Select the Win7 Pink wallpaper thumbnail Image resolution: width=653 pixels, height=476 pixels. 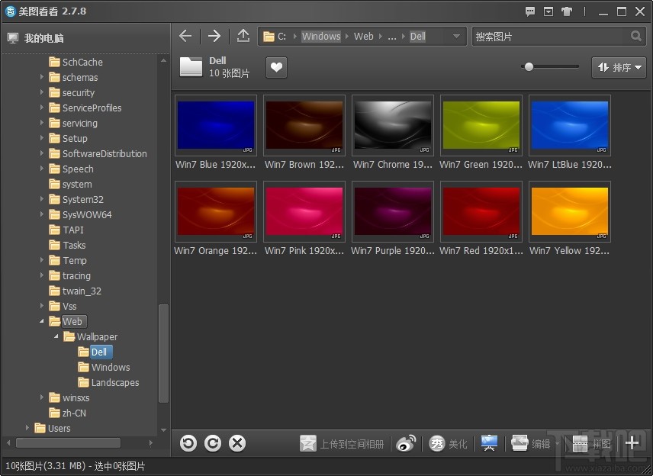pos(304,211)
